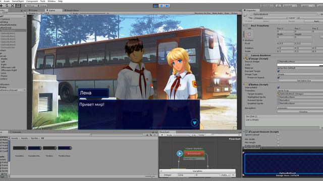Viewport: 323px width, 181px height.
Task: Click the Step frame button
Action: point(167,6)
